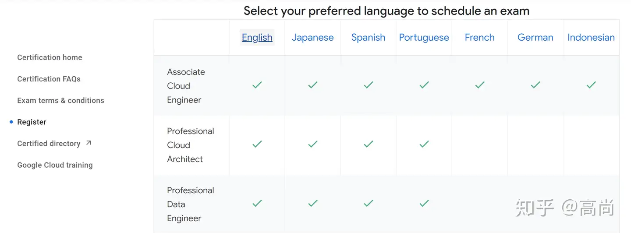Select Japanese as the exam language
Viewport: 631px width, 233px height.
point(313,38)
